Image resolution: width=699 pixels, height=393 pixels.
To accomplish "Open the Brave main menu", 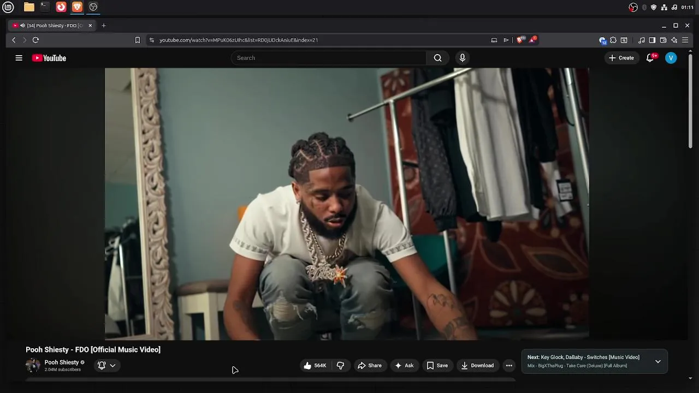I will (x=685, y=40).
